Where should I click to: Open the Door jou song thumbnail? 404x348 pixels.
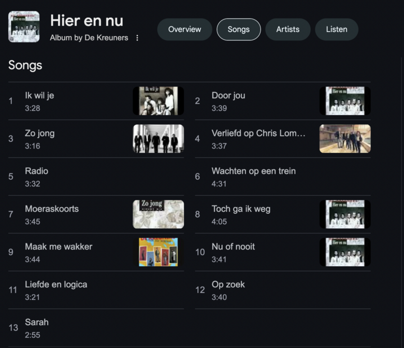click(x=344, y=101)
